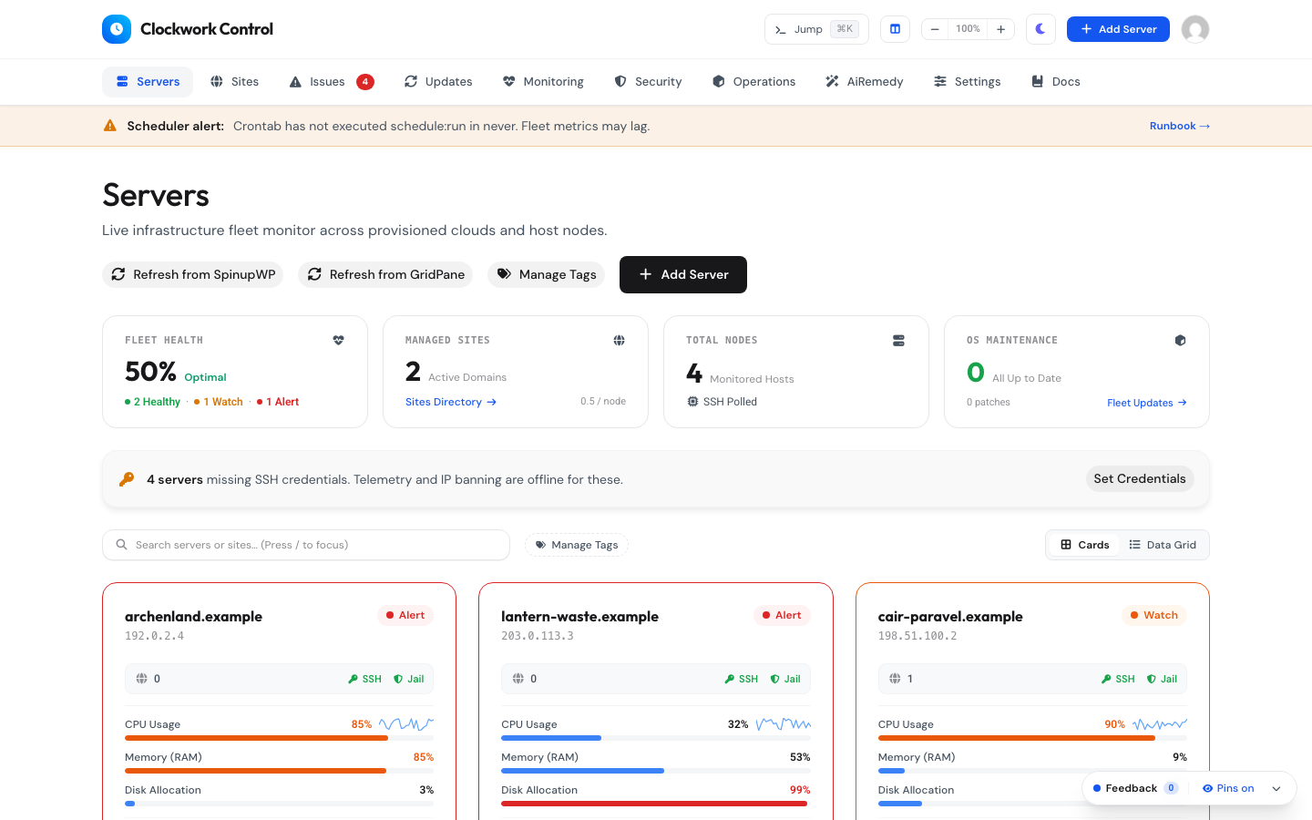
Task: Click the Total Nodes server icon
Action: click(898, 340)
